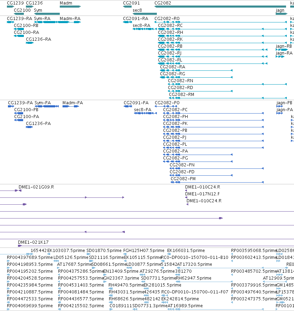The image size is (294, 311).
Task: Click the DME1-021K17 BAC label
Action: (x=33, y=242)
